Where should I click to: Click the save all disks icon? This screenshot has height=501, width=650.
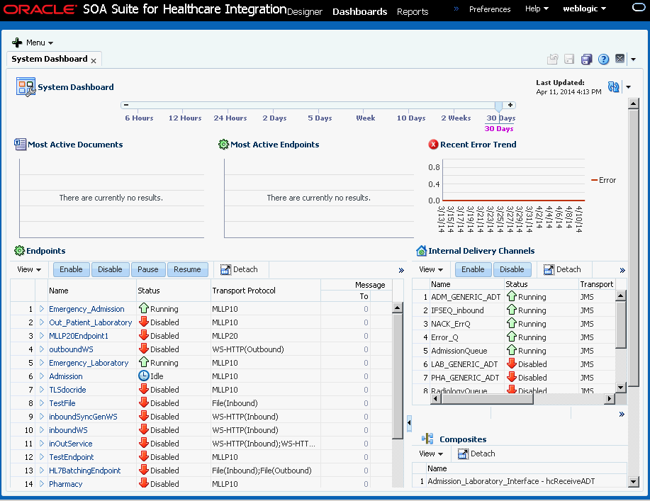pos(587,60)
